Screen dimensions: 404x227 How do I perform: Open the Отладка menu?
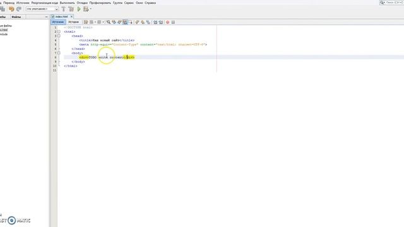click(x=82, y=3)
